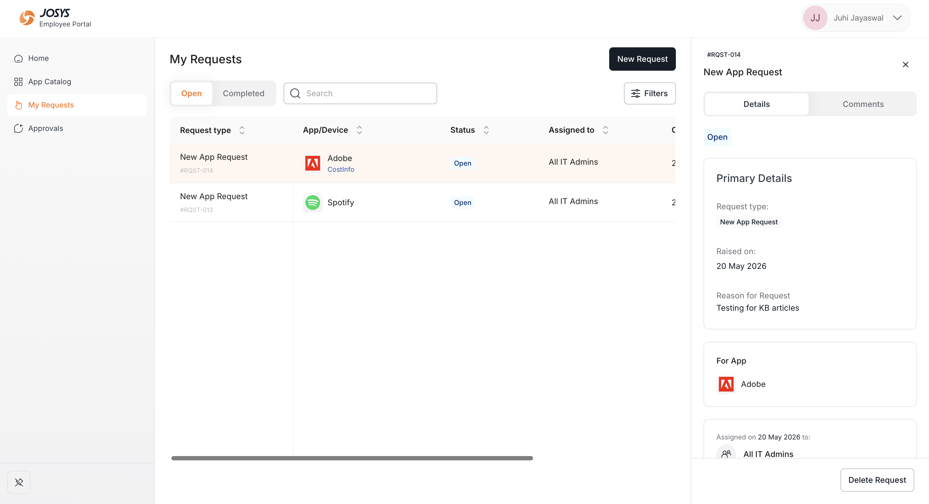This screenshot has height=504, width=929.
Task: Switch to the Completed requests tab
Action: [x=243, y=93]
